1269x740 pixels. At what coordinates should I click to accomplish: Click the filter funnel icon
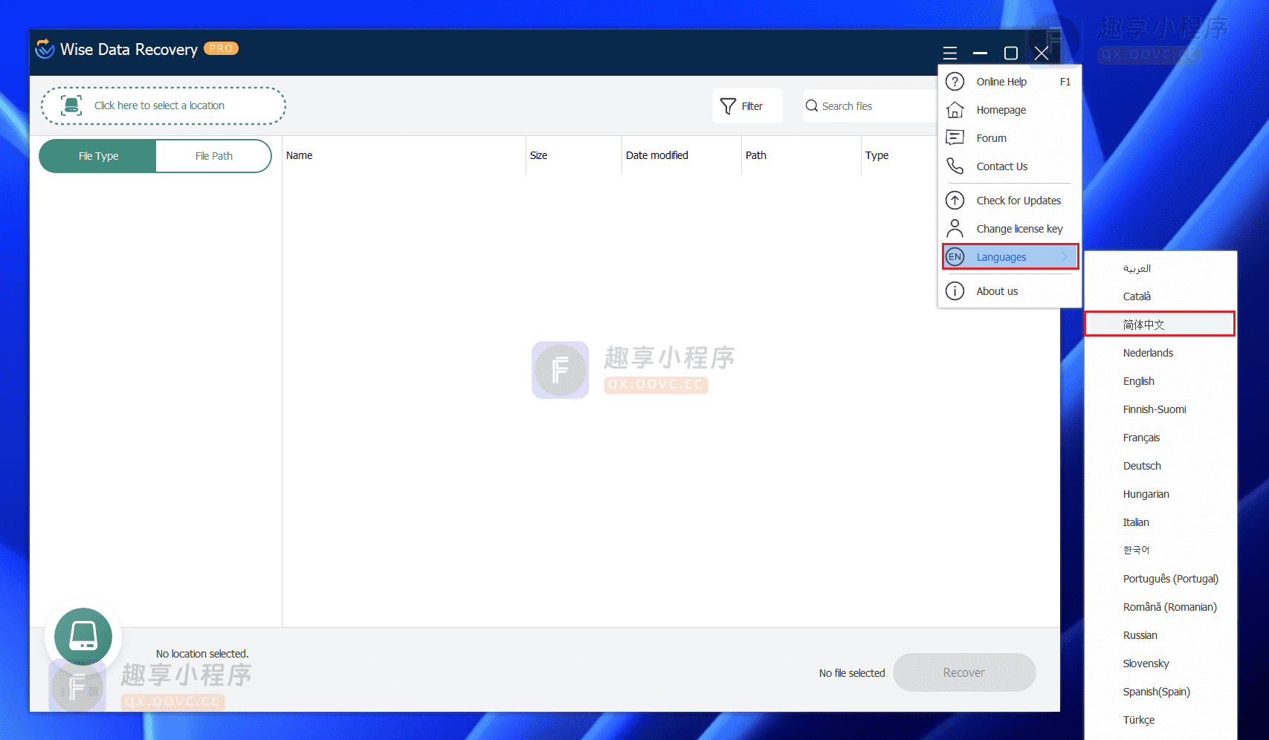point(729,106)
